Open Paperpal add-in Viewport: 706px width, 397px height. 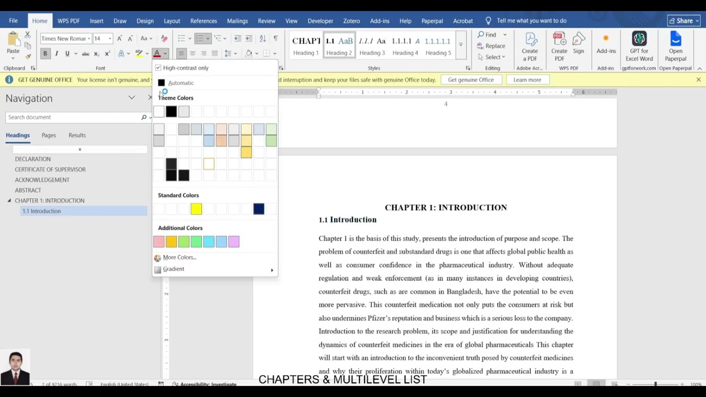coord(675,47)
